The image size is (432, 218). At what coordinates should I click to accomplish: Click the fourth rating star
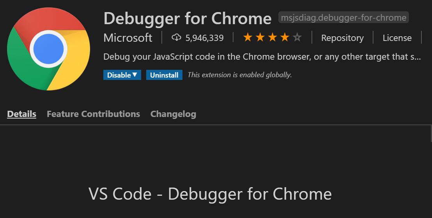(x=285, y=37)
